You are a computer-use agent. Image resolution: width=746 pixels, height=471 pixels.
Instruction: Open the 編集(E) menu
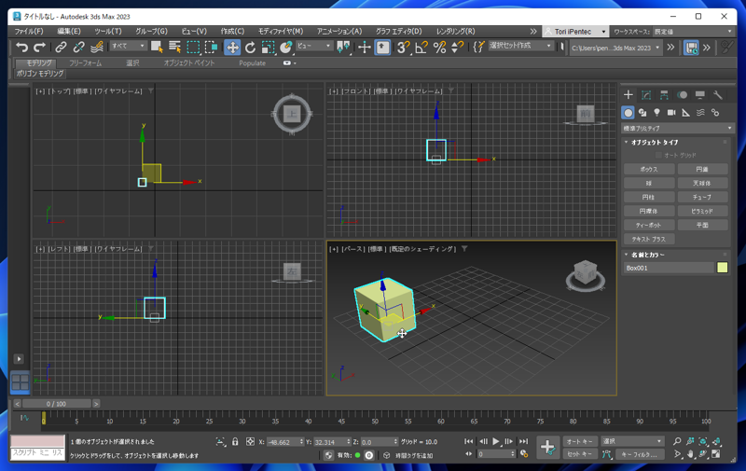(x=69, y=31)
